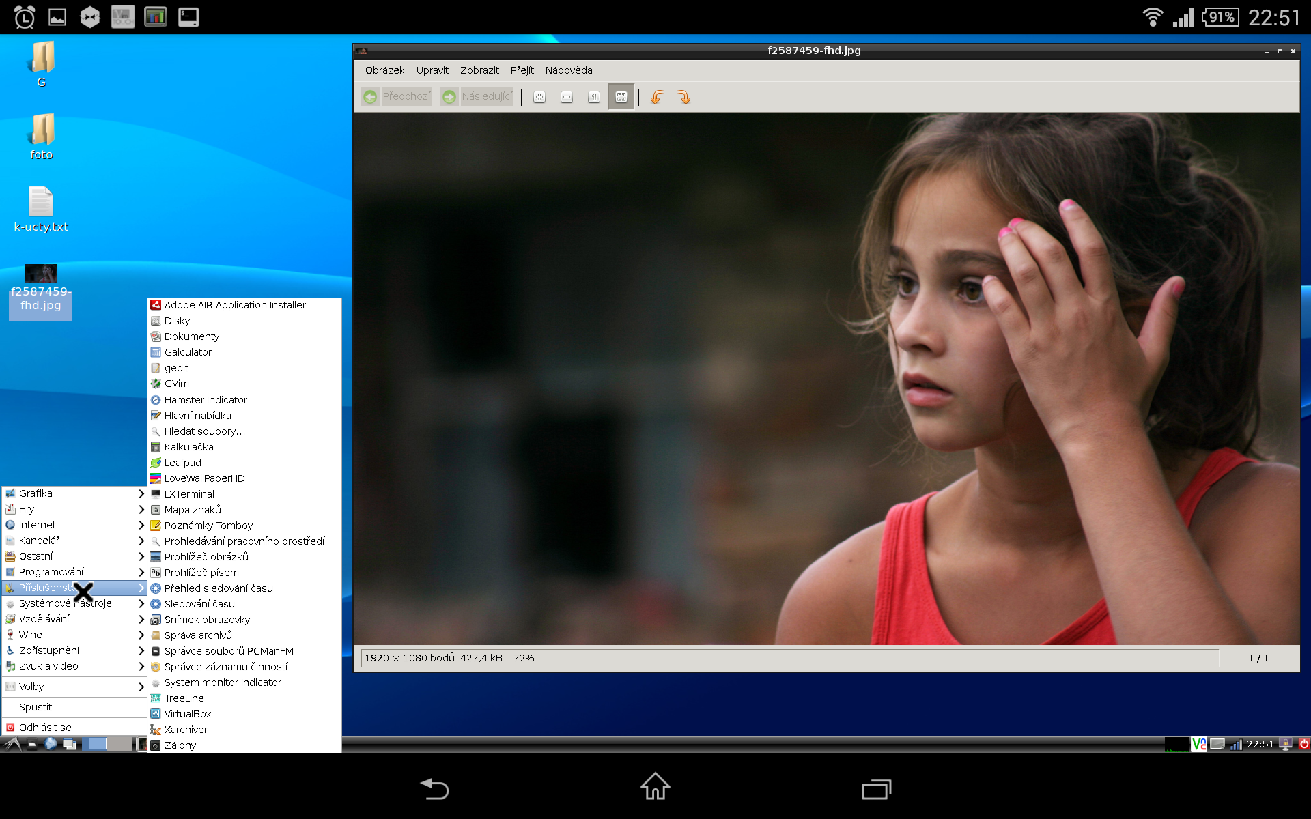This screenshot has width=1311, height=819.
Task: Launch VirtualBox
Action: coord(244,714)
